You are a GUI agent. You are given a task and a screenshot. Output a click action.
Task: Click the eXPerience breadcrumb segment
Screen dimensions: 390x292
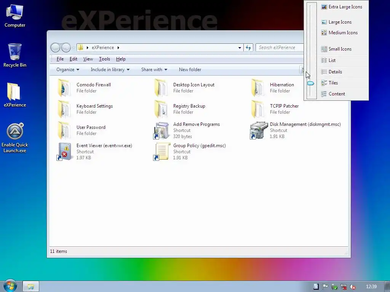coord(103,48)
